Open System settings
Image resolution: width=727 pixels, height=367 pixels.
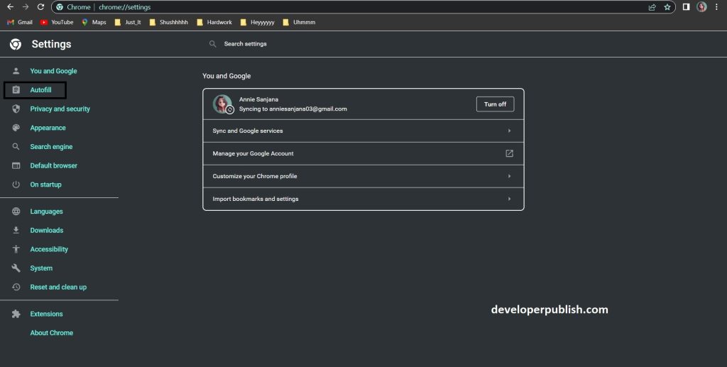click(x=40, y=268)
